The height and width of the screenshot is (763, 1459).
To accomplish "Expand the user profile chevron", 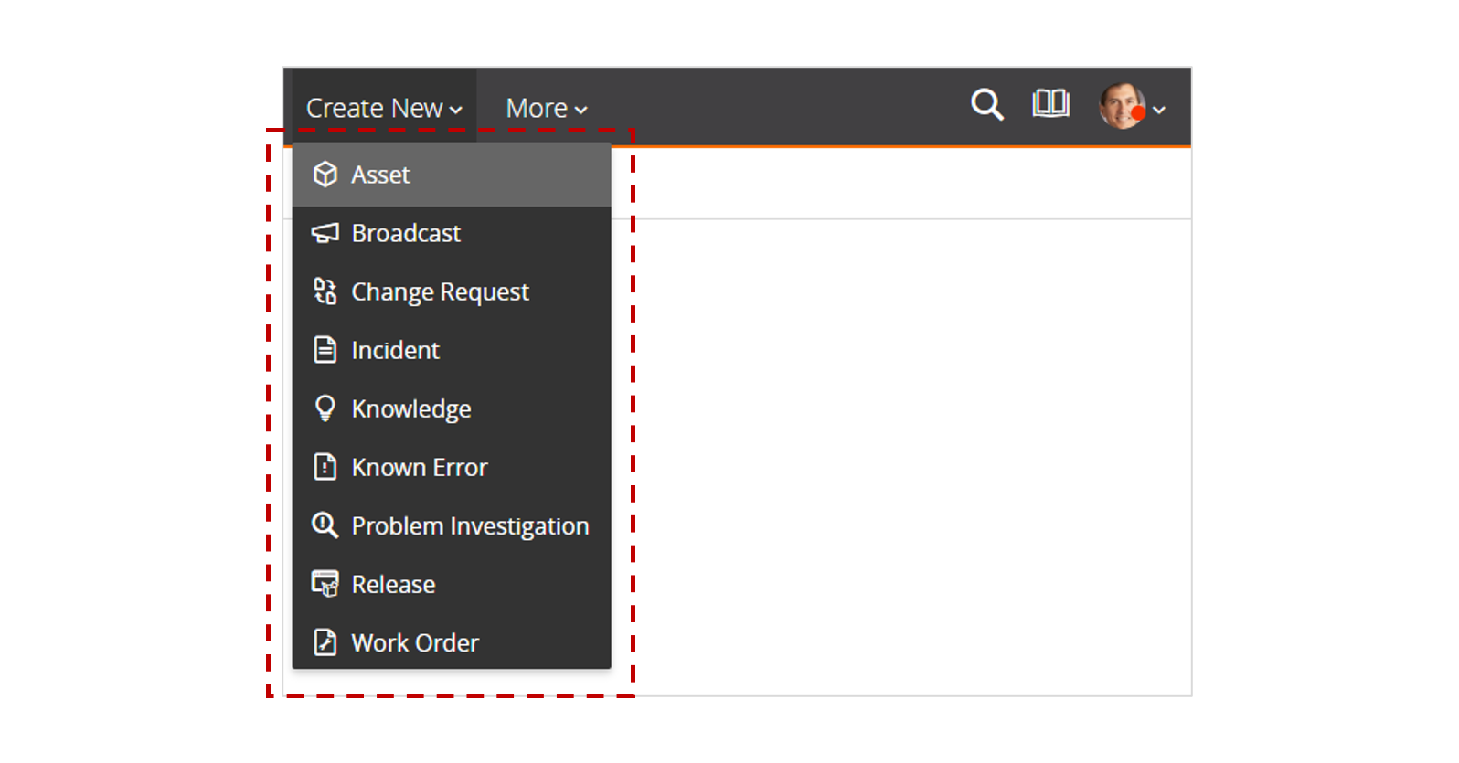I will [1159, 110].
